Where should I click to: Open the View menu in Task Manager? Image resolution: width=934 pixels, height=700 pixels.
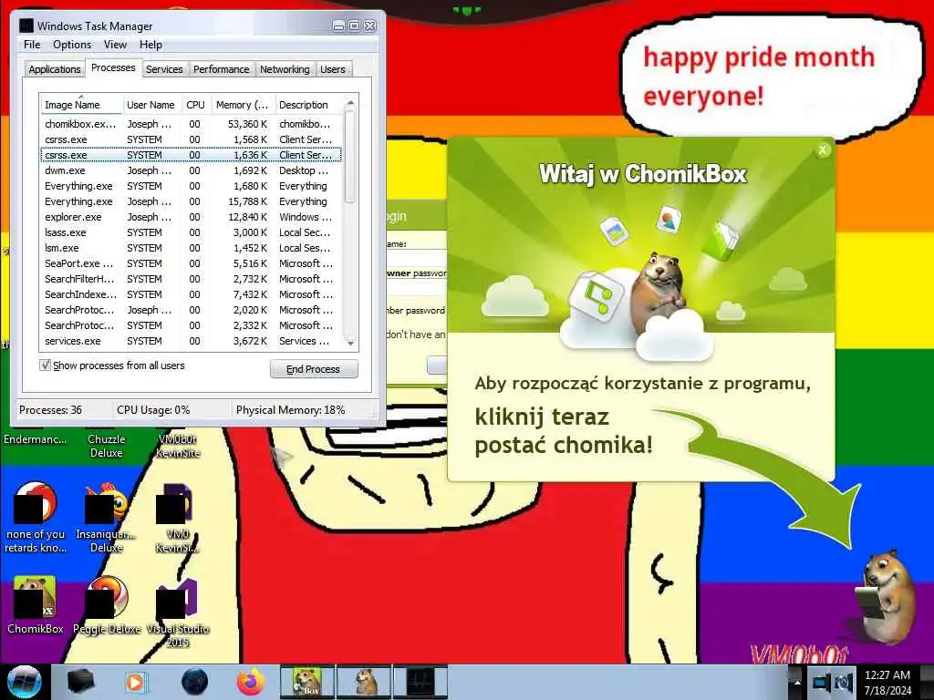(x=115, y=45)
